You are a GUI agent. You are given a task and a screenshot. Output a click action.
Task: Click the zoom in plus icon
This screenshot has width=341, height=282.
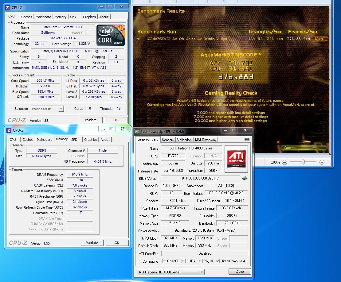tap(322, 162)
